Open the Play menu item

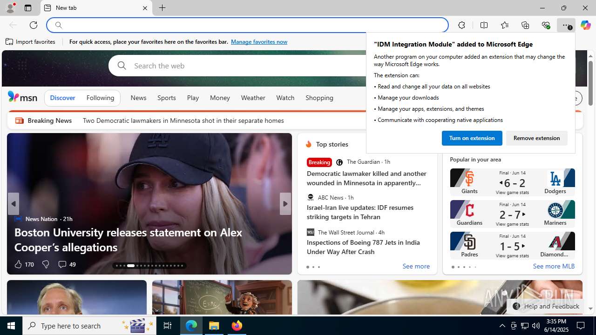coord(193,98)
